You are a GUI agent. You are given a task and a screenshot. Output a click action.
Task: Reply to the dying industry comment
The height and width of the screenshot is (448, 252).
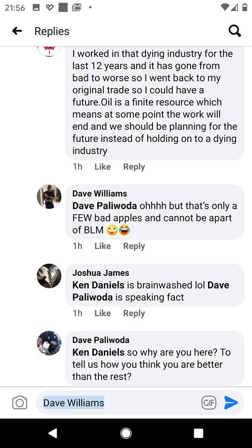(x=134, y=167)
